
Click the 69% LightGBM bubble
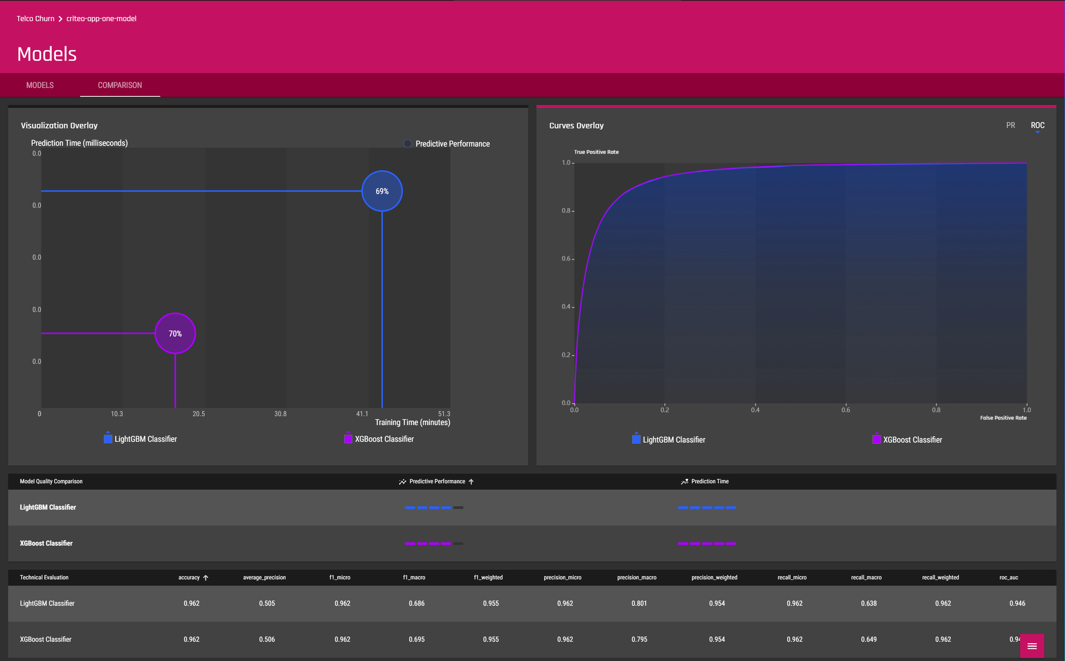pos(382,191)
